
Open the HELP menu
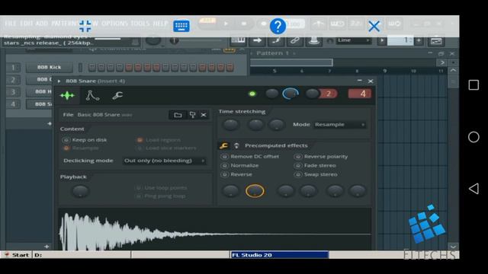coord(161,24)
